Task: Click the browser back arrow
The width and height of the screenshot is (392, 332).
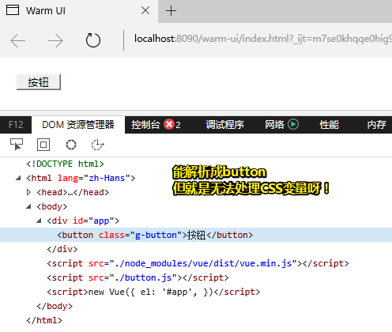Action: coord(17,40)
